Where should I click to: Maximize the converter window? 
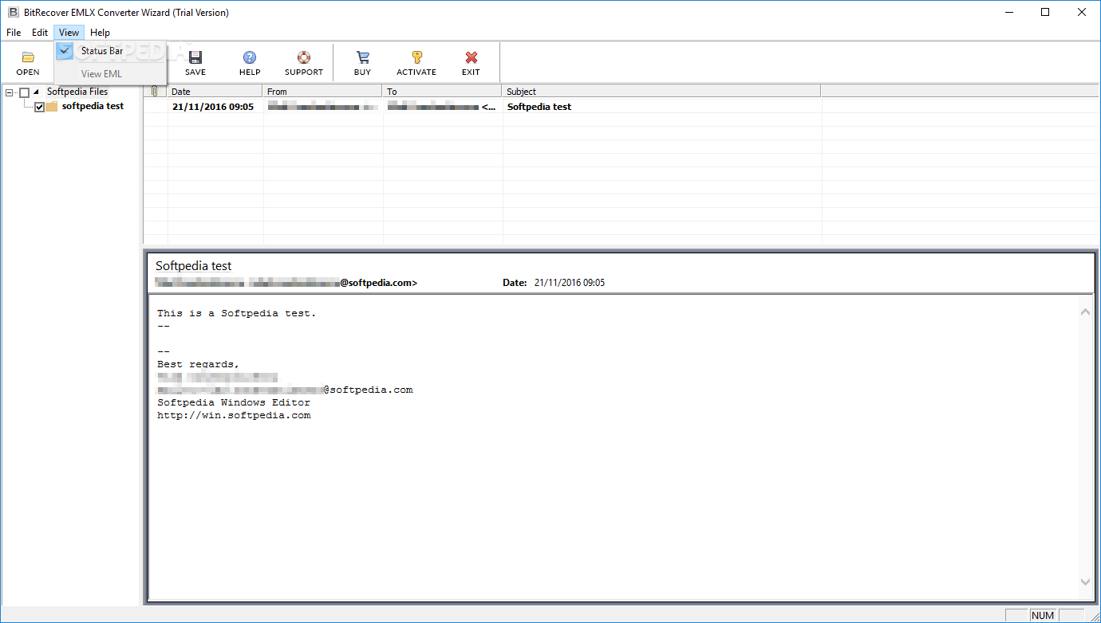click(1045, 12)
